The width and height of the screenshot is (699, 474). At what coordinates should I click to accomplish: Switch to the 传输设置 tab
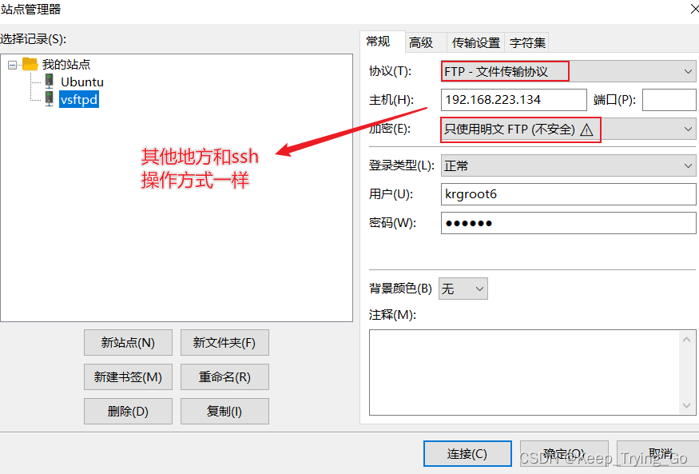pyautogui.click(x=475, y=42)
